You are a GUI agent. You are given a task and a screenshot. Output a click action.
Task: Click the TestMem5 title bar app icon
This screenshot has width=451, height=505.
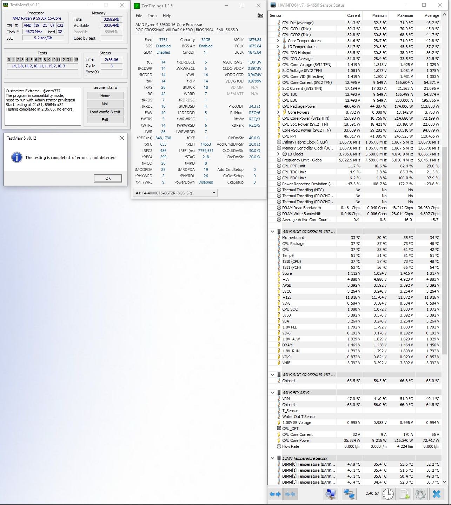(x=6, y=5)
